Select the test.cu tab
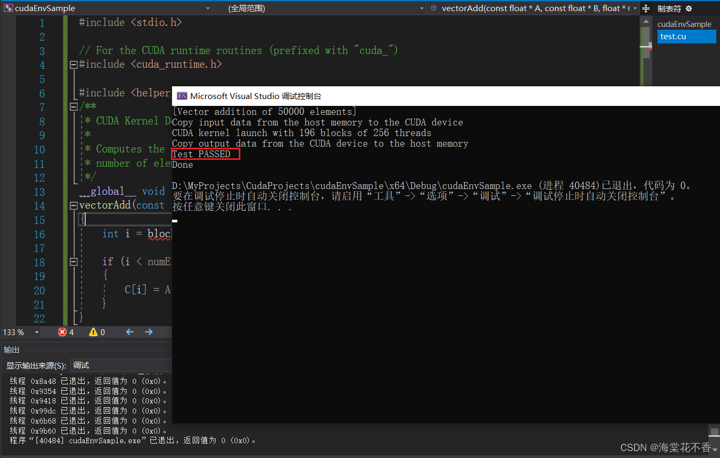Screen dimensions: 720x458 coord(687,37)
